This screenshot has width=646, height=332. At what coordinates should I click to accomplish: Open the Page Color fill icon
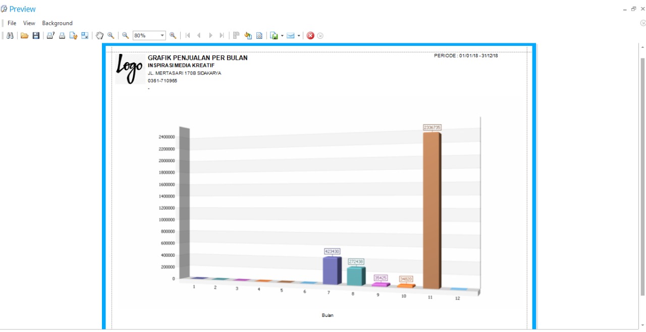click(x=248, y=36)
